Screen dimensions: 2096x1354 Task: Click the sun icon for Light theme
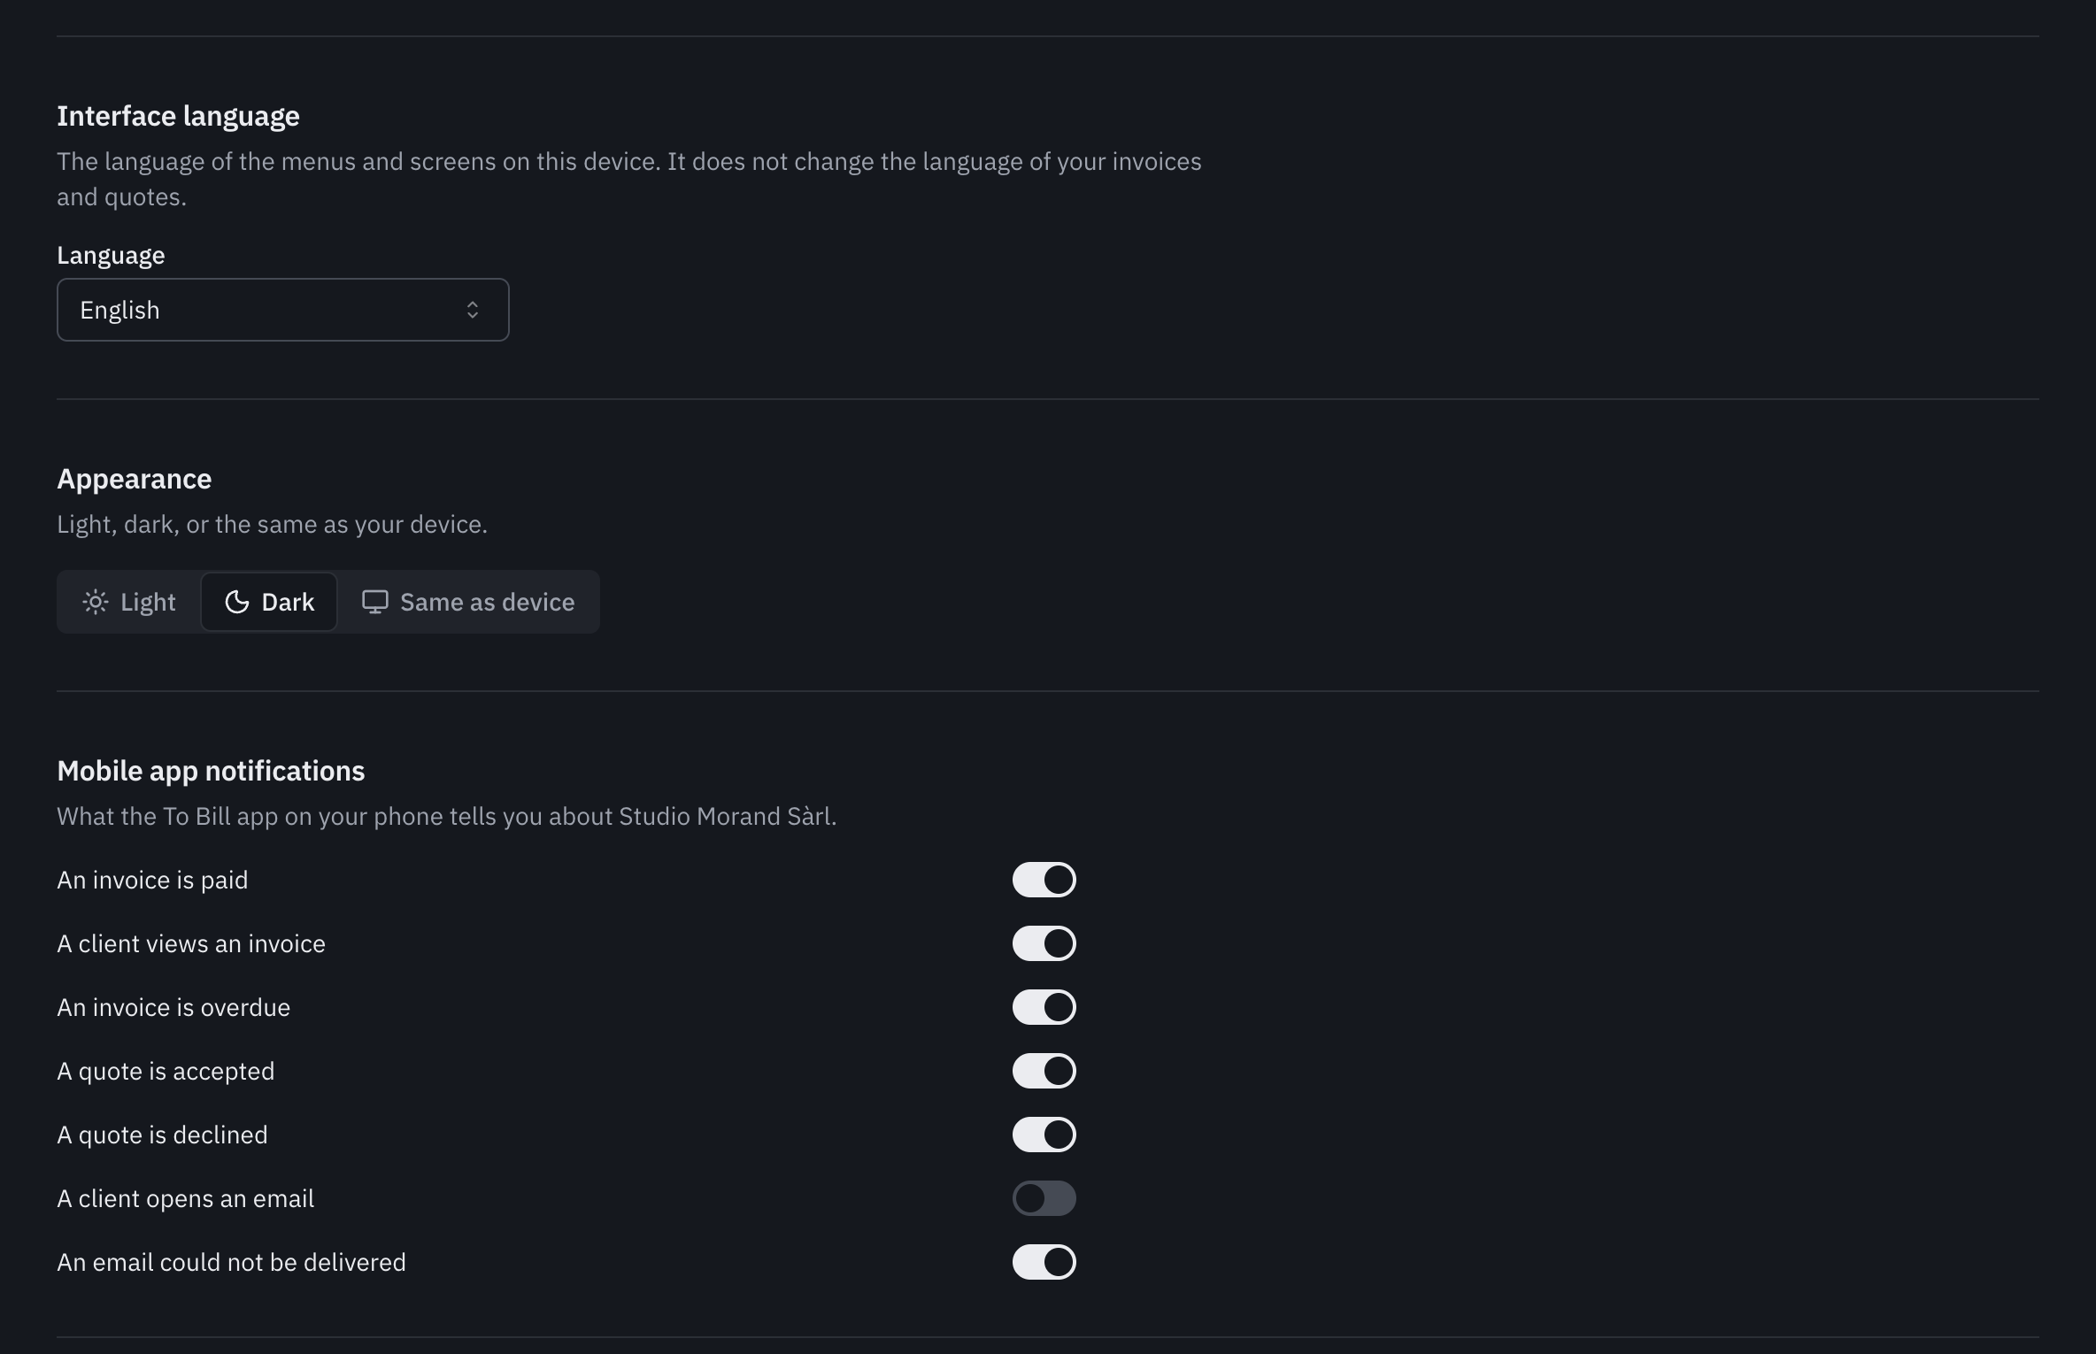coord(96,602)
